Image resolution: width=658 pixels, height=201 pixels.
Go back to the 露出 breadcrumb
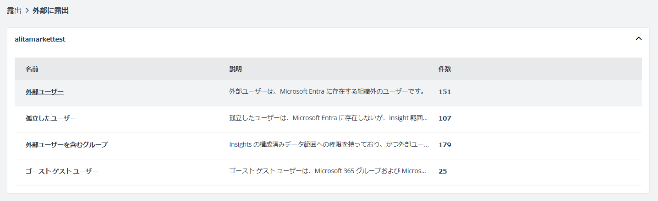(x=14, y=11)
